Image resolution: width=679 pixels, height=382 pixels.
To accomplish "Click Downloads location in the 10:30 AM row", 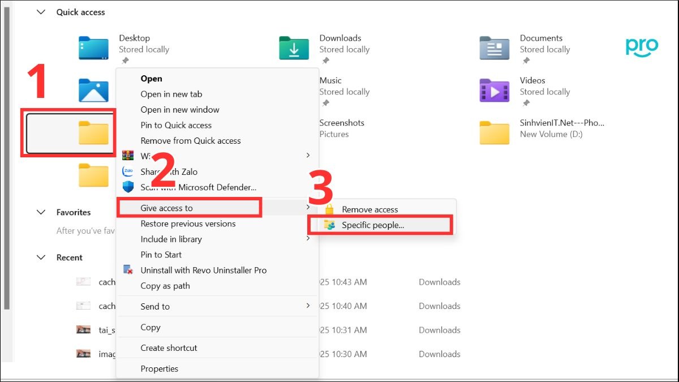I will [x=440, y=354].
